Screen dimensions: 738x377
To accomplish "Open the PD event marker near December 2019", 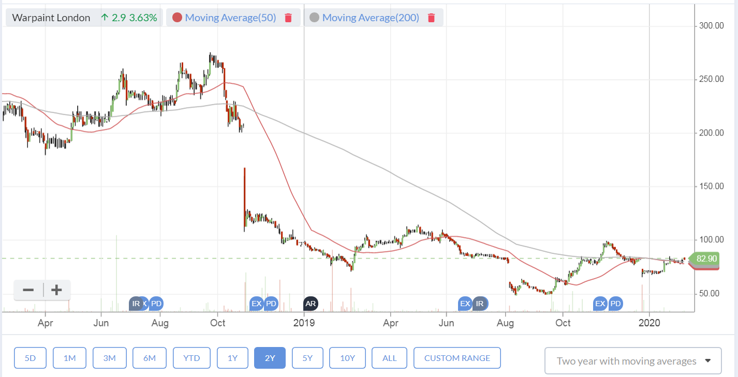I will pyautogui.click(x=615, y=304).
